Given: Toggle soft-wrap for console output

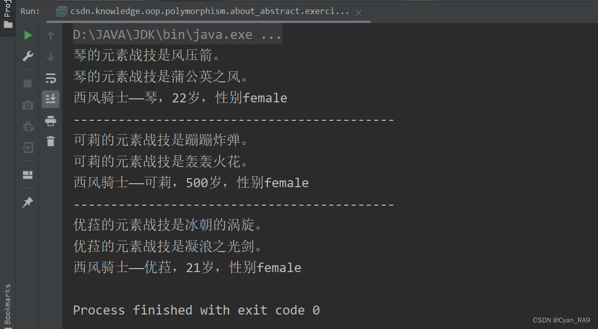Looking at the screenshot, I should [50, 78].
